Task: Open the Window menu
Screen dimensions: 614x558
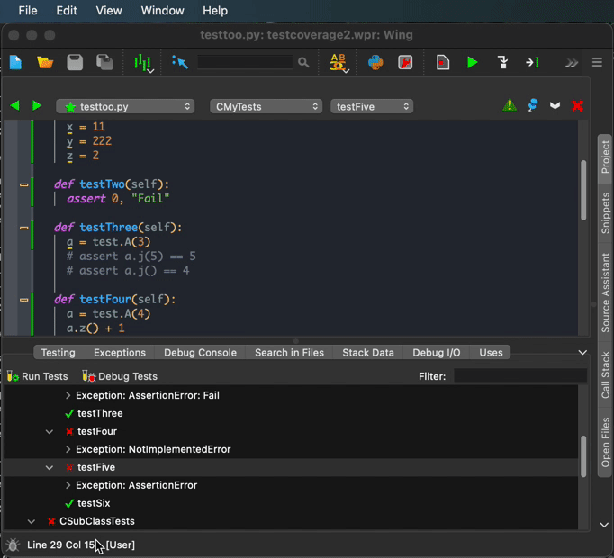Action: point(163,11)
